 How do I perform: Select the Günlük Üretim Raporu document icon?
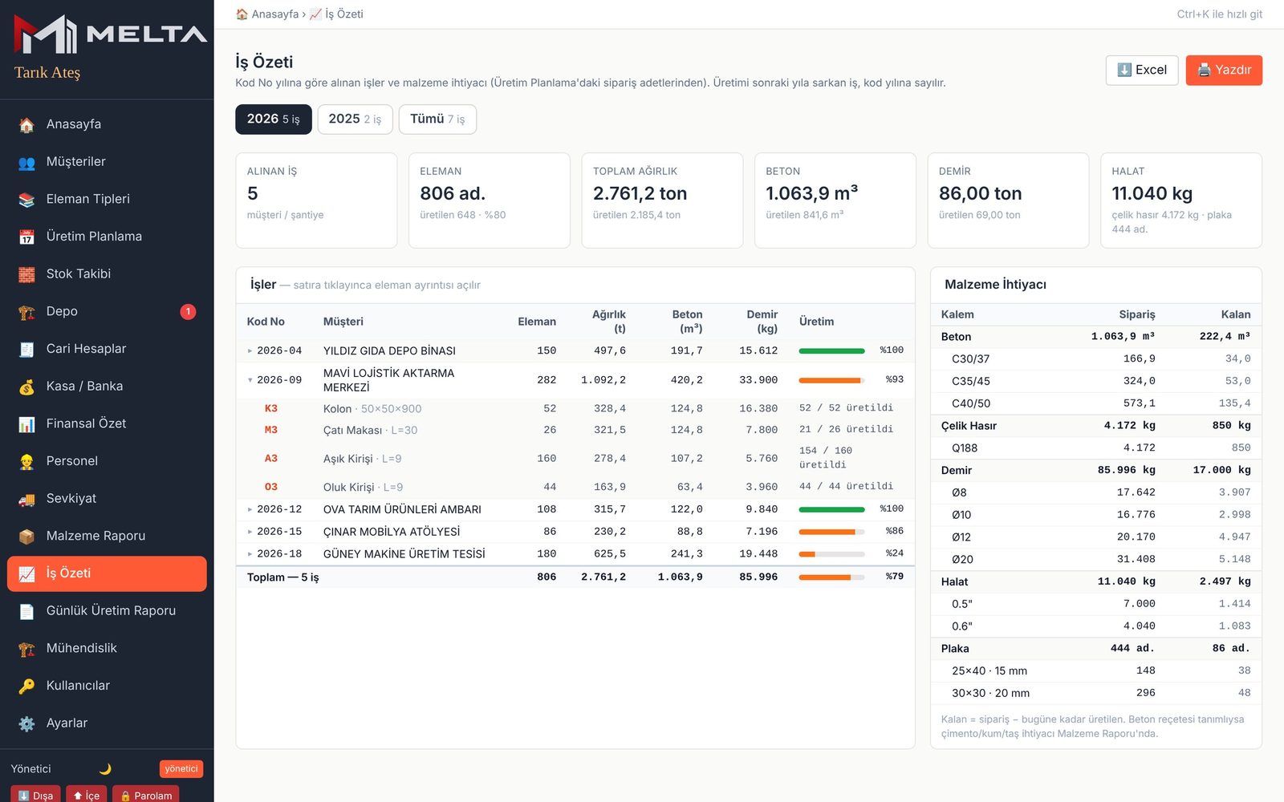(x=26, y=612)
